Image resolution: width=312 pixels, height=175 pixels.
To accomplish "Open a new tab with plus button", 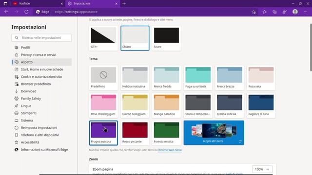I will [124, 3].
